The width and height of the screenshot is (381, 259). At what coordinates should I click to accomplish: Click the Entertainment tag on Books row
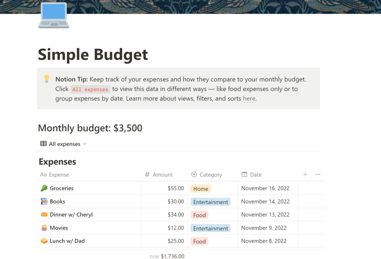point(210,202)
